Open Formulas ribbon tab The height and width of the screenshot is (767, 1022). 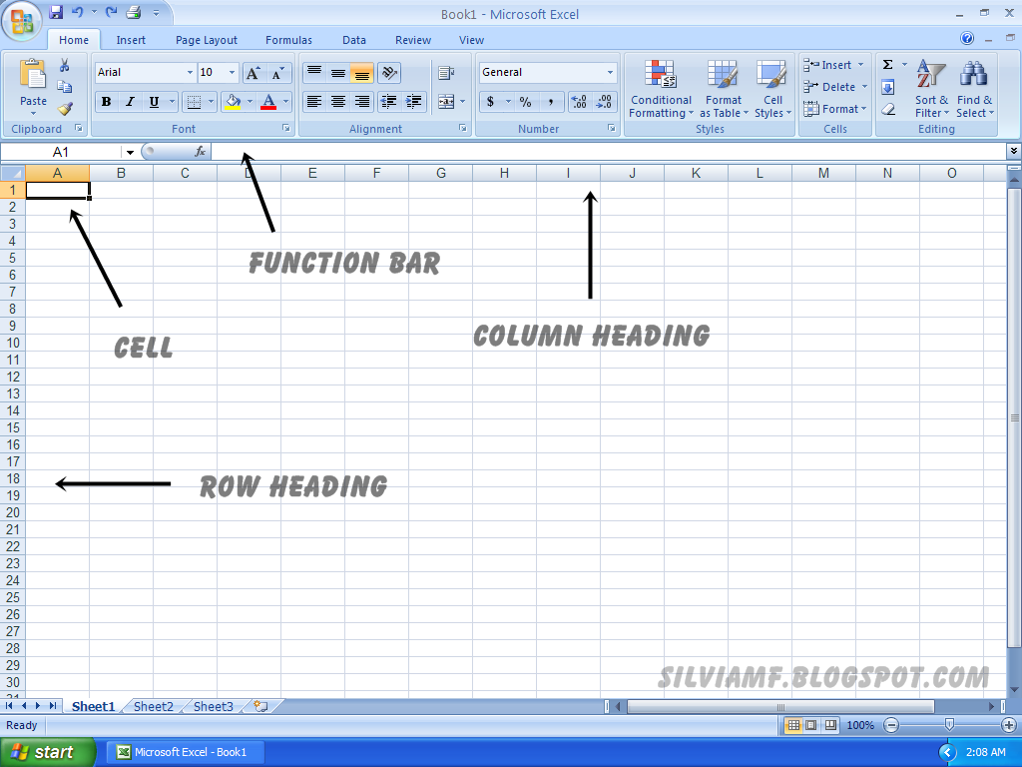[288, 40]
